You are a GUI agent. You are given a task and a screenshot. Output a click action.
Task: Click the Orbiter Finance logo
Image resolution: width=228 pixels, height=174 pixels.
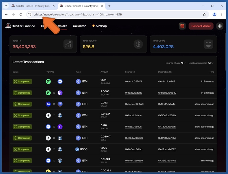point(20,26)
